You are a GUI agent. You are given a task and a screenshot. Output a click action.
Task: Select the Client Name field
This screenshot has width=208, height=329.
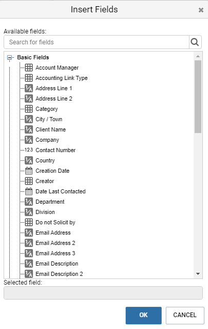pyautogui.click(x=50, y=129)
